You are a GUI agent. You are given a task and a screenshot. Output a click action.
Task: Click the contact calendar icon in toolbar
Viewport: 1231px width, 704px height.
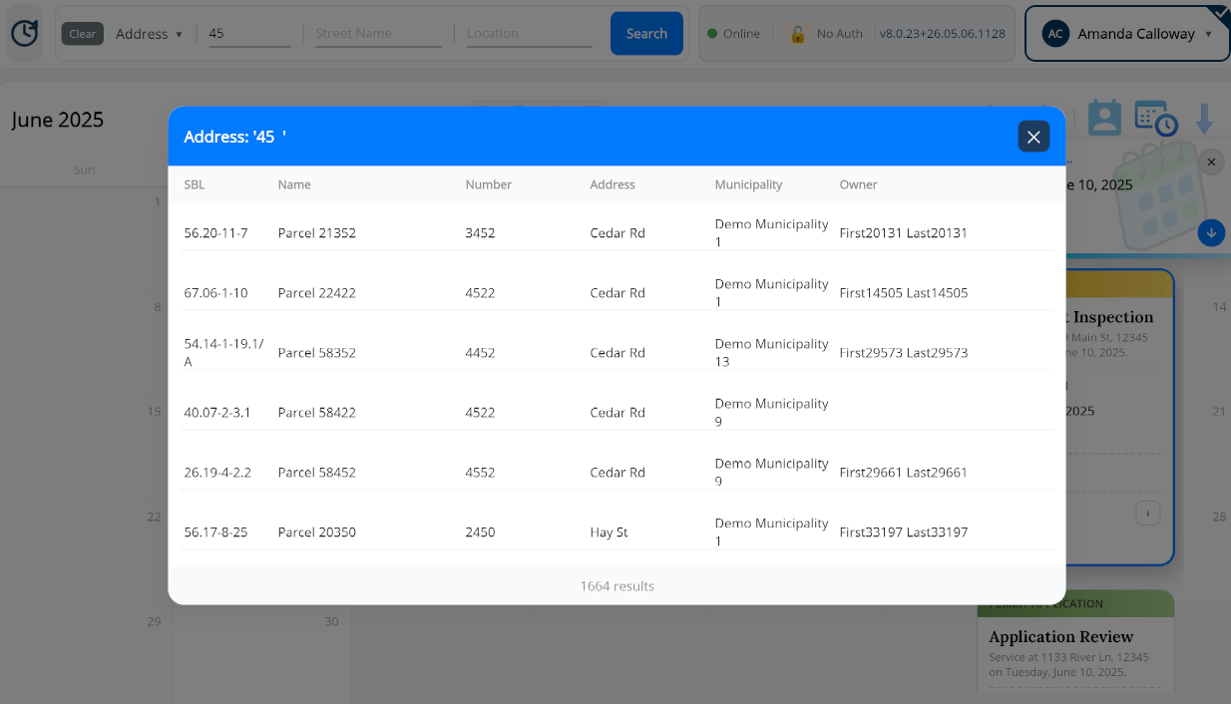[1104, 118]
